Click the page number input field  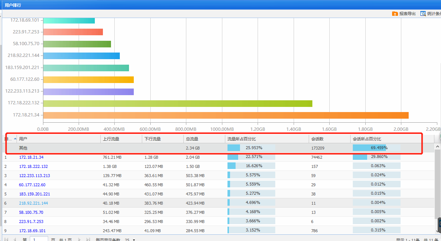point(39,240)
